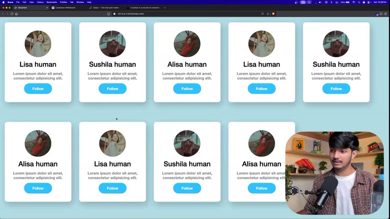Open the Help menu

click(x=89, y=2)
